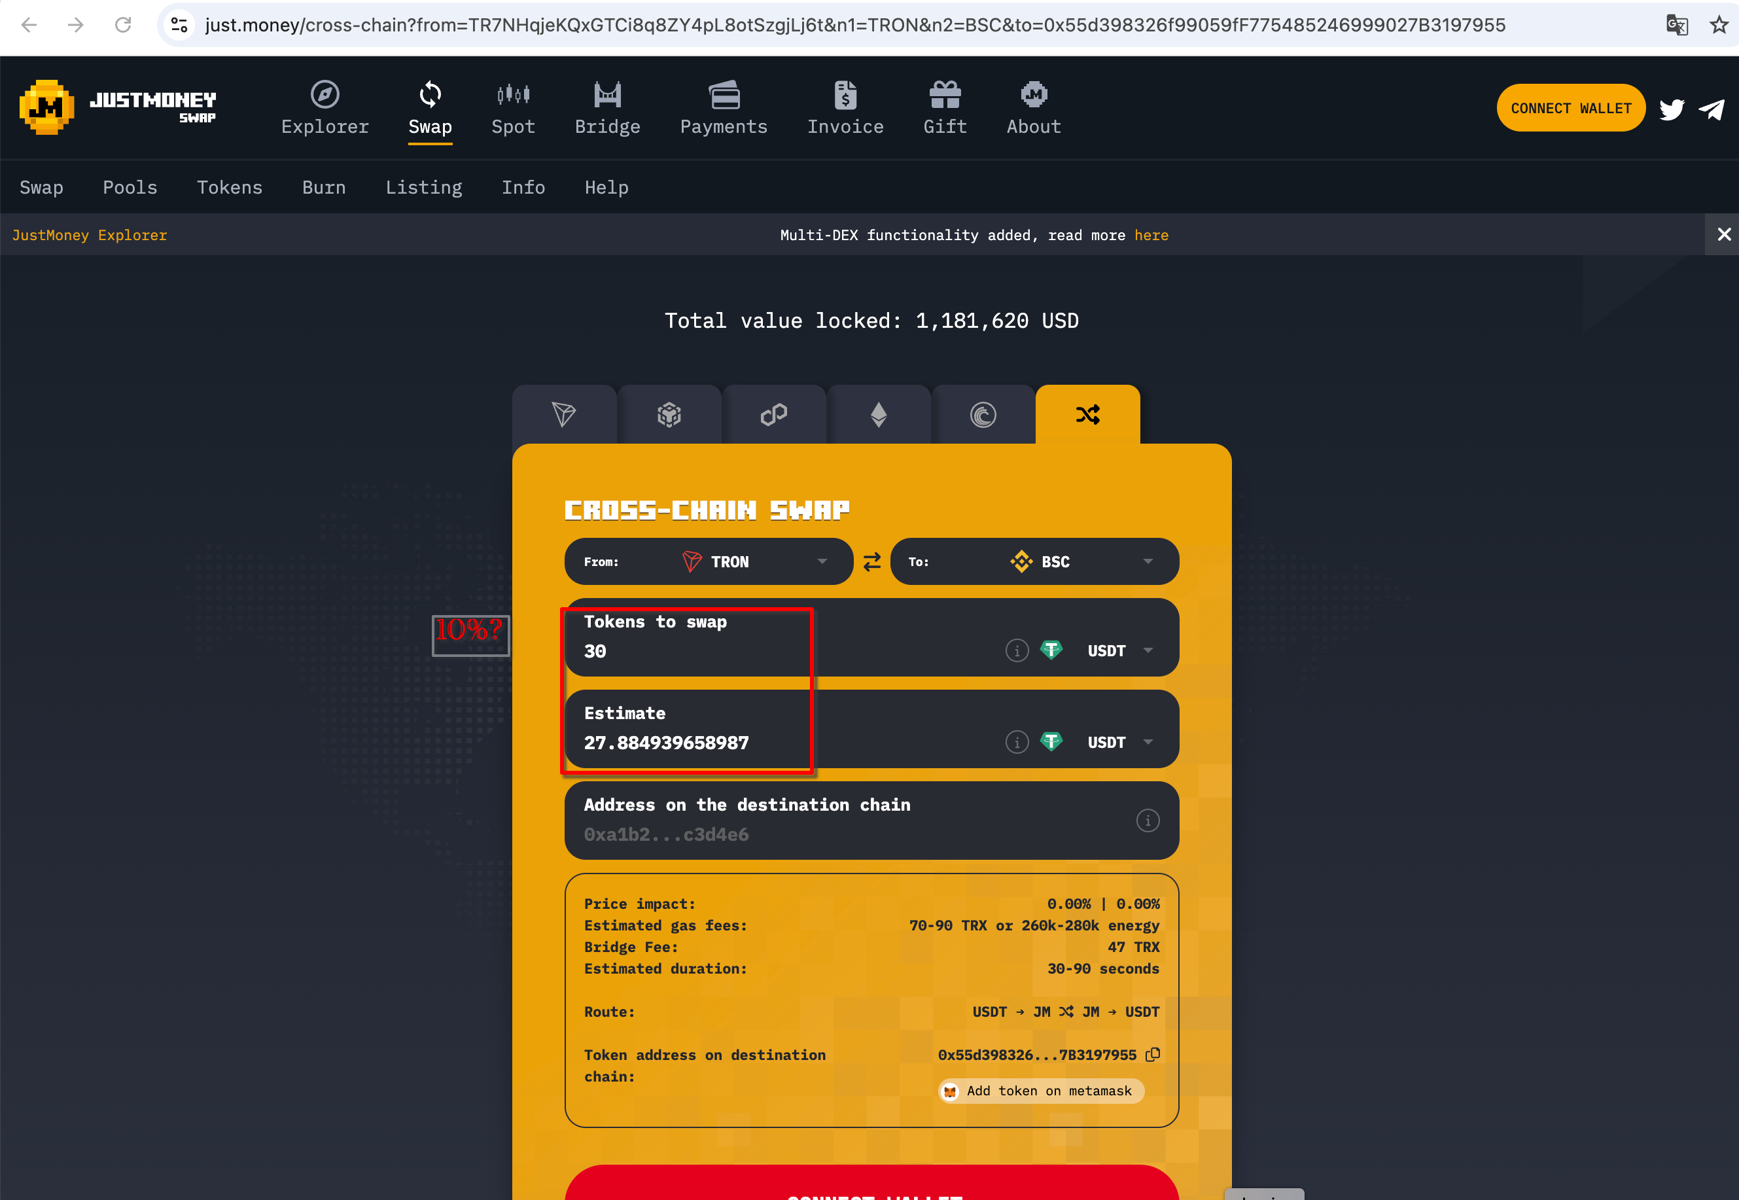1739x1200 pixels.
Task: Select the BitTorrent chain tab icon
Action: pos(983,414)
